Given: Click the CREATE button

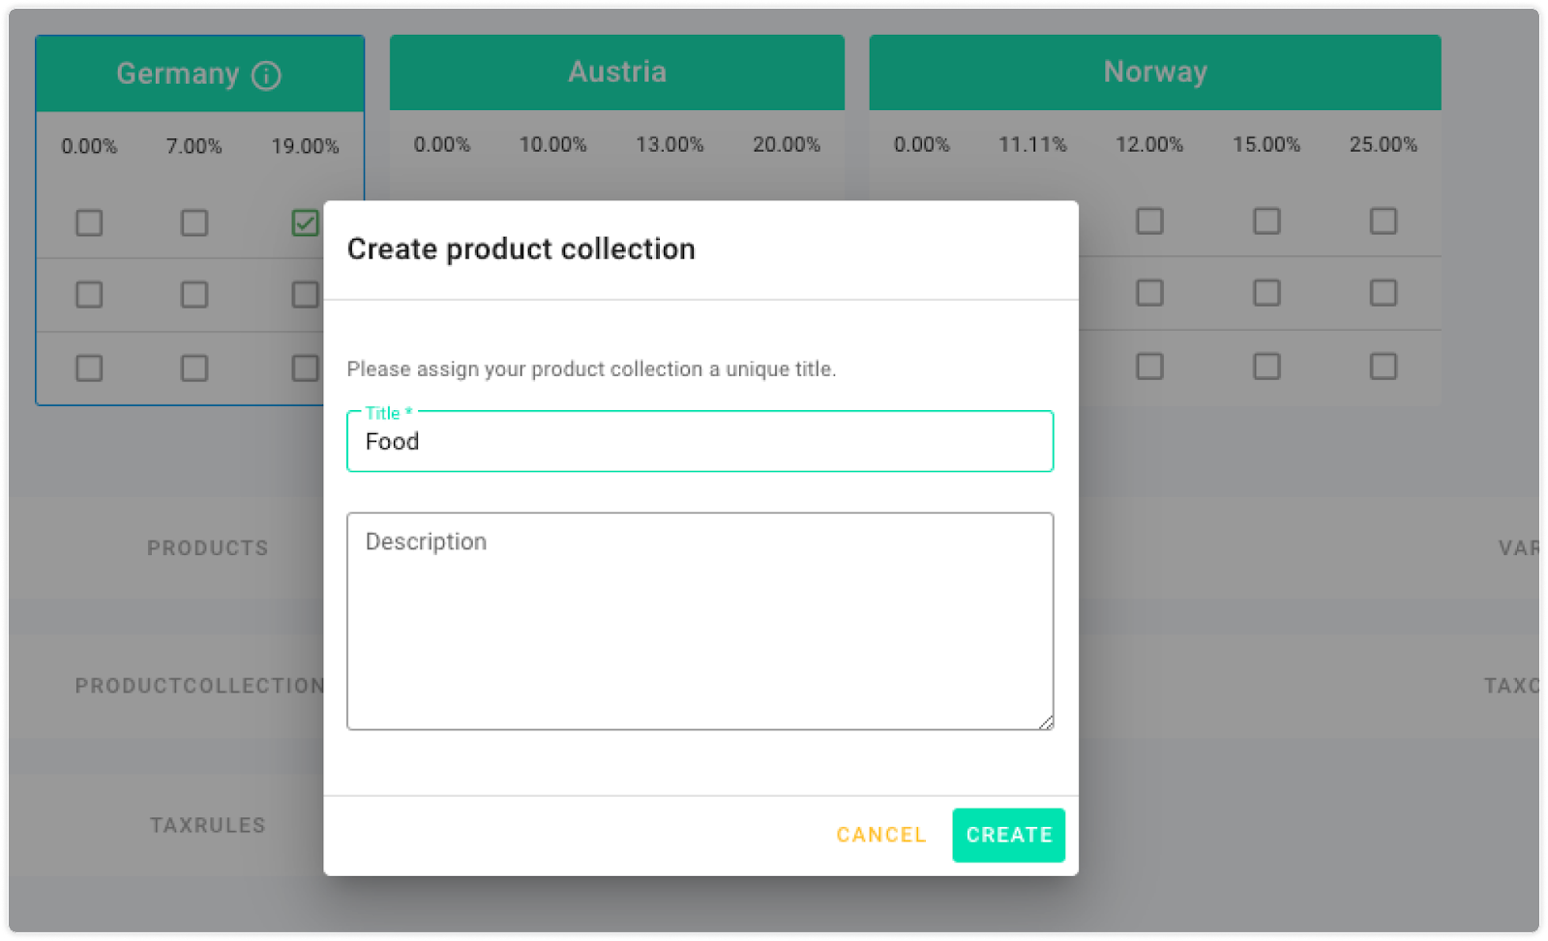Looking at the screenshot, I should [1008, 835].
